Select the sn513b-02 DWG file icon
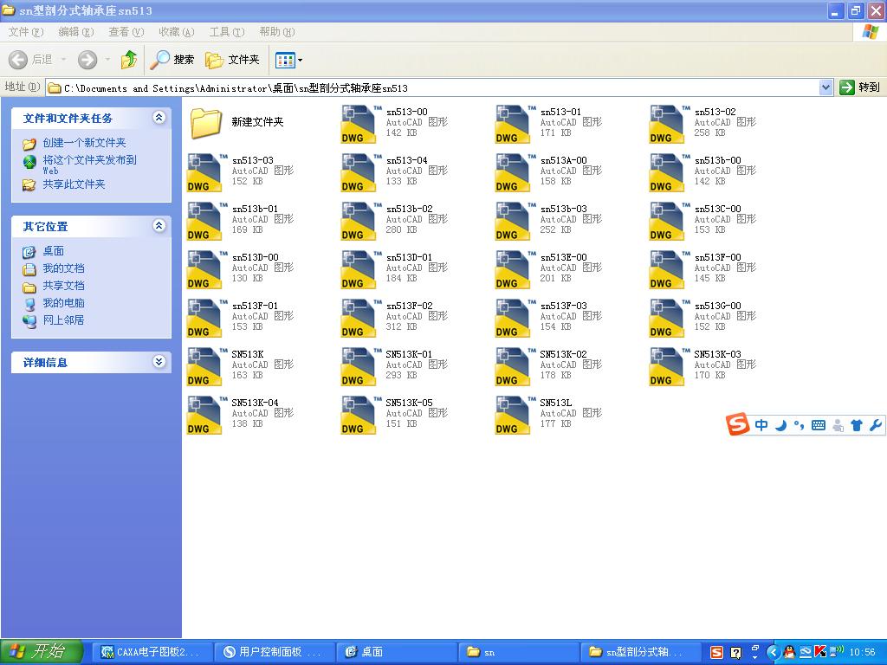This screenshot has height=665, width=887. (359, 221)
